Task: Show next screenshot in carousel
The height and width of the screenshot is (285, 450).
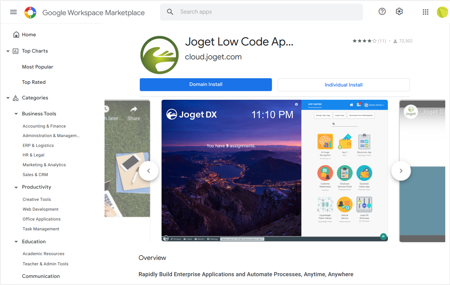Action: tap(401, 171)
